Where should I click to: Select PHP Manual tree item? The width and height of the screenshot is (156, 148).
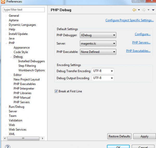(x=22, y=98)
